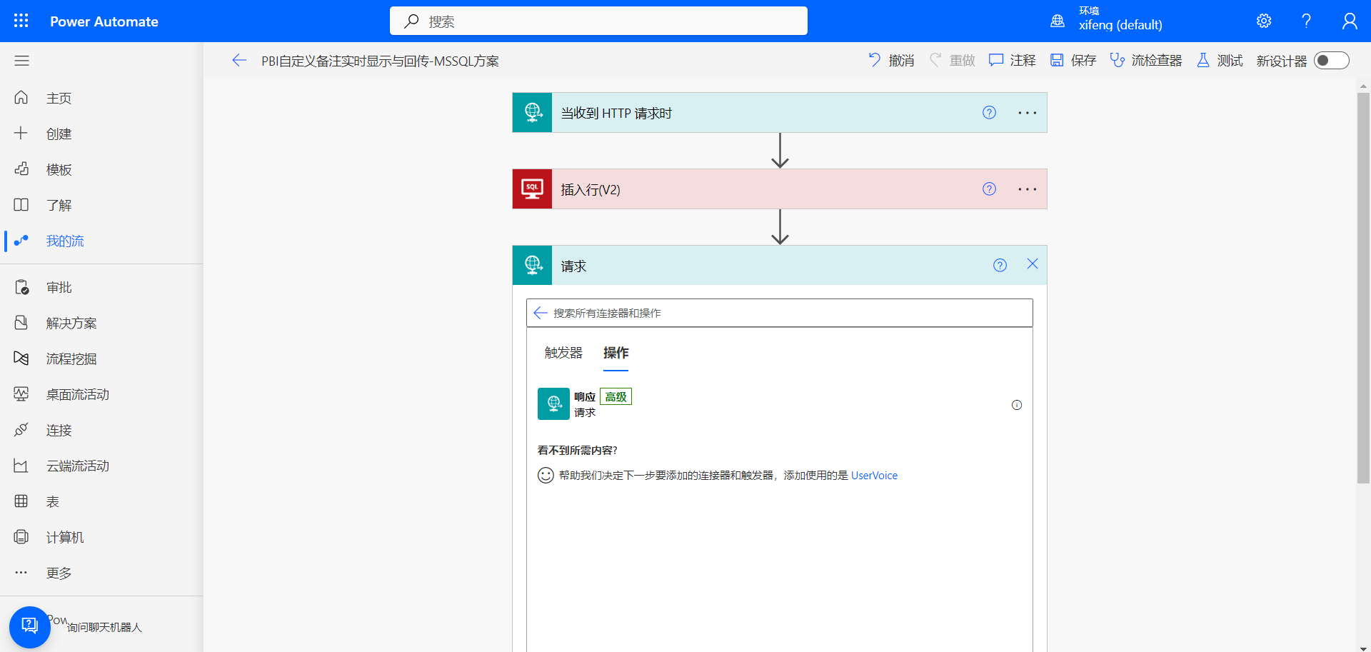Click the vertical scrollbar thumb
The image size is (1371, 652).
point(1363,288)
